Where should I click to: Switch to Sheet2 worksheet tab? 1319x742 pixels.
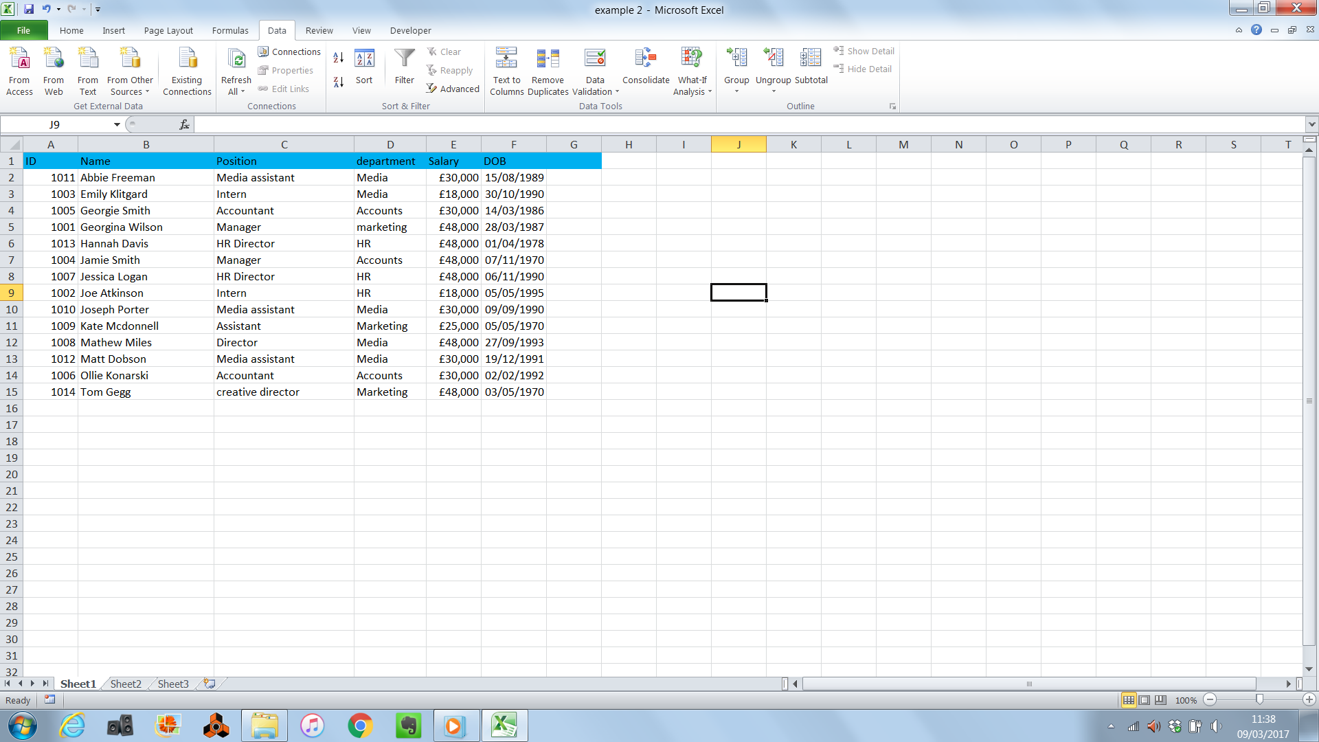[x=126, y=684]
